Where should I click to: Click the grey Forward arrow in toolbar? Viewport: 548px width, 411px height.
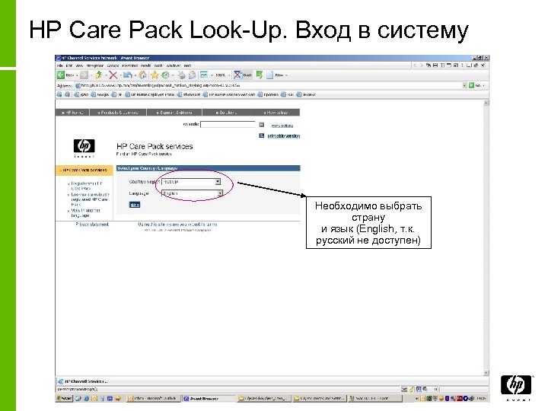84,75
